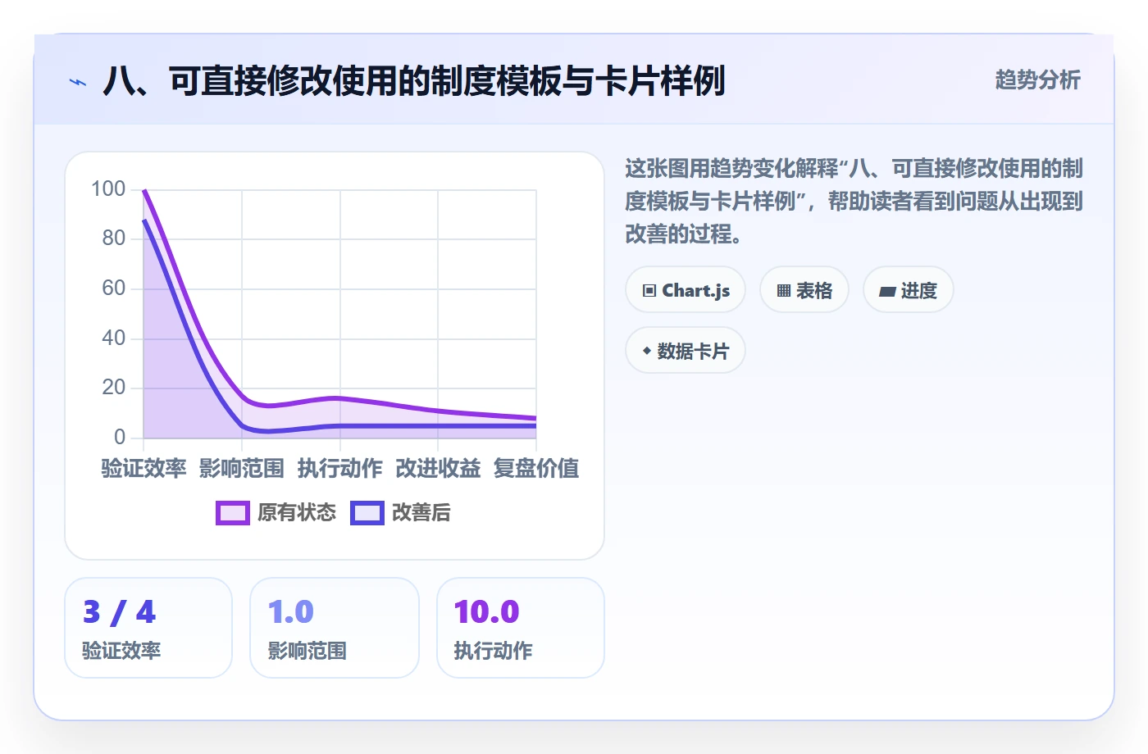Click the 趋势分析 label in the header
The height and width of the screenshot is (754, 1148).
(x=1038, y=80)
